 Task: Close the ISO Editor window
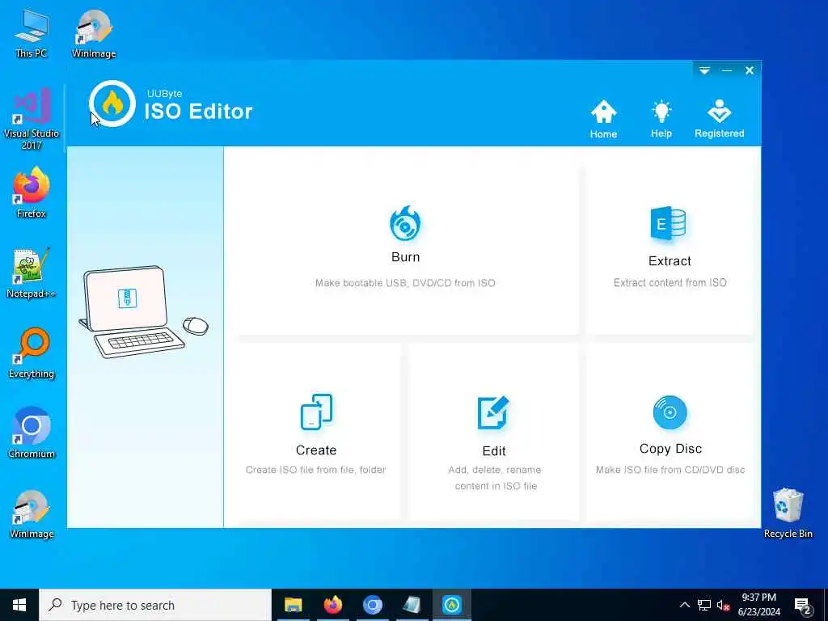[750, 70]
